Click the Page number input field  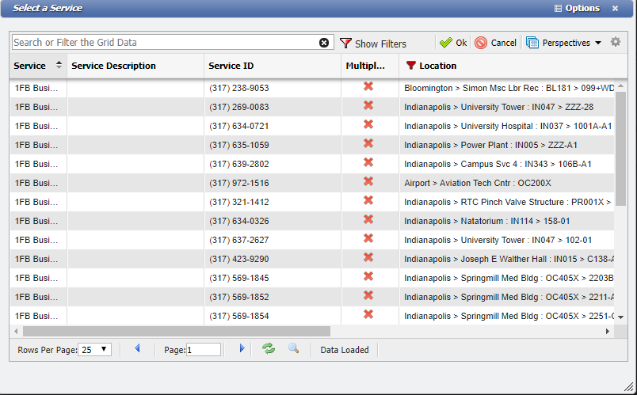pos(204,349)
